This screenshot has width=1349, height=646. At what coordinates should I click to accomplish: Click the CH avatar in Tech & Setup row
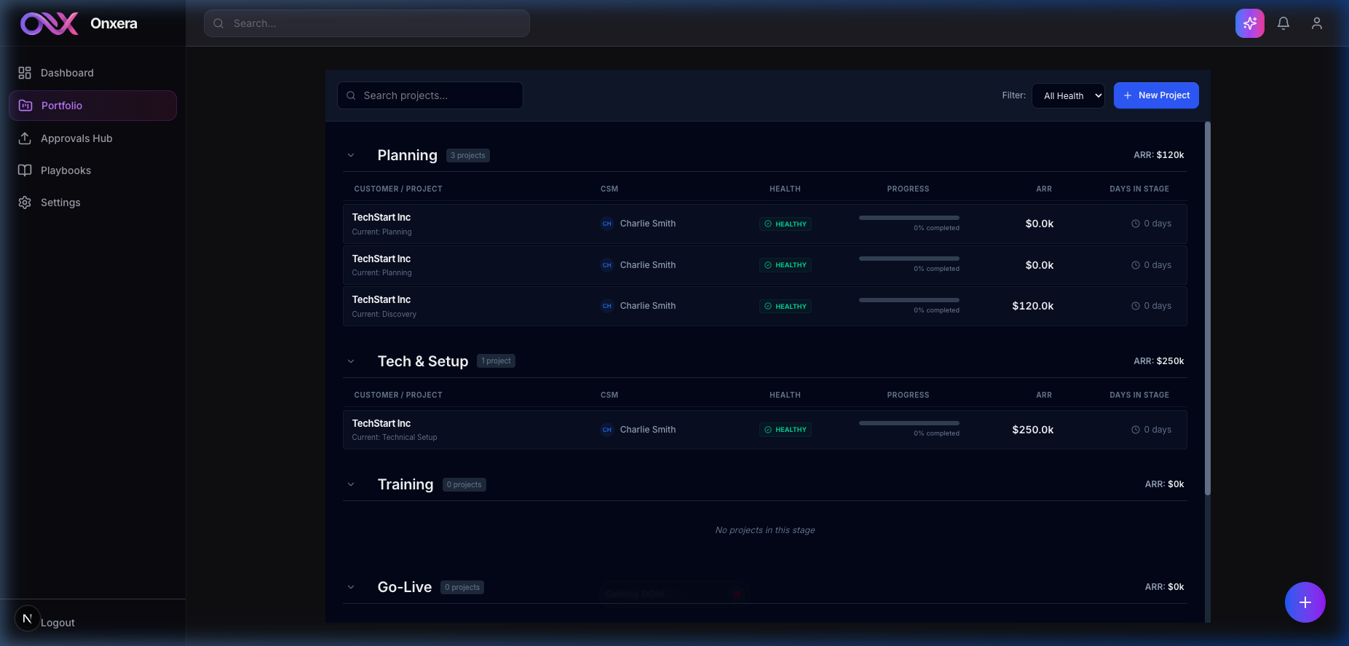(607, 430)
